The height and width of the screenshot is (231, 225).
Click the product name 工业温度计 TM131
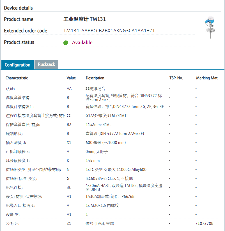[x=84, y=19]
